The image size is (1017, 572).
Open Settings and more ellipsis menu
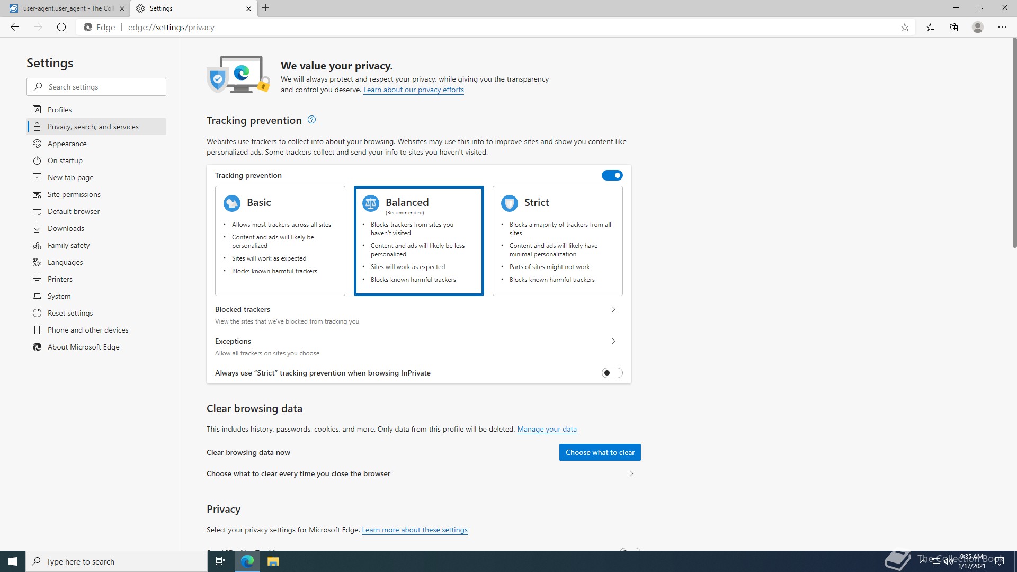coord(1002,28)
